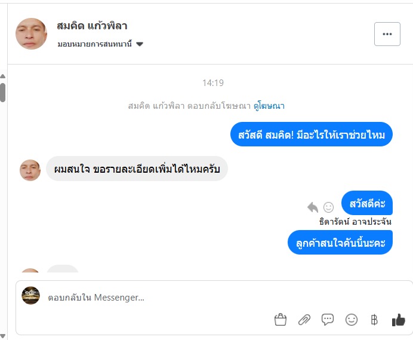Open saved replies speech bubble icon
413x340 pixels.
click(328, 320)
